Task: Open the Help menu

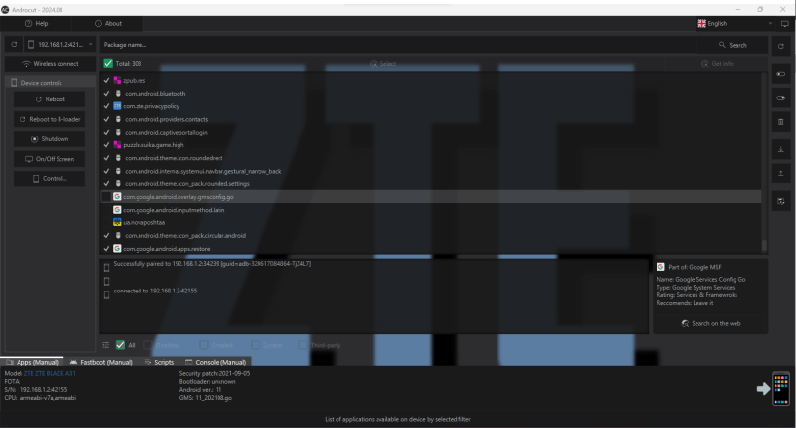Action: [36, 23]
